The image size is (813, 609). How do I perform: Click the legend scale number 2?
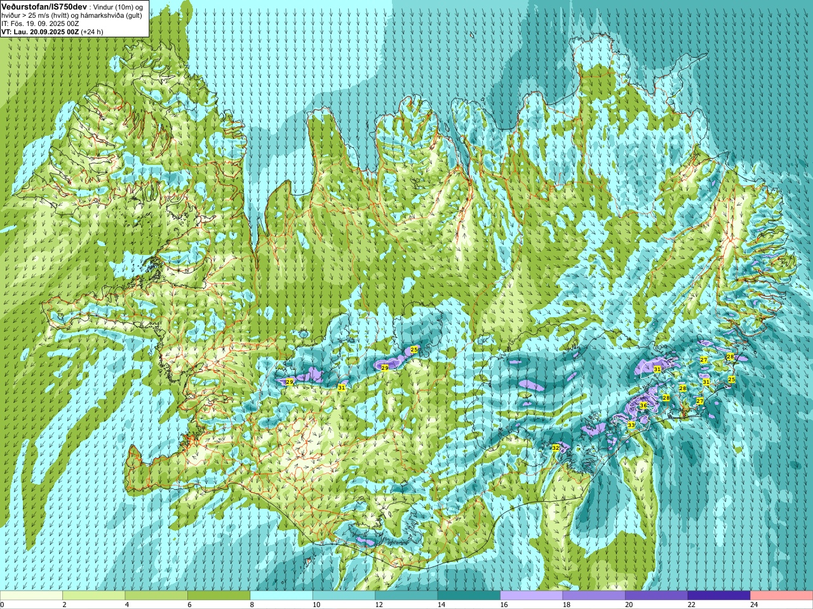[x=65, y=605]
